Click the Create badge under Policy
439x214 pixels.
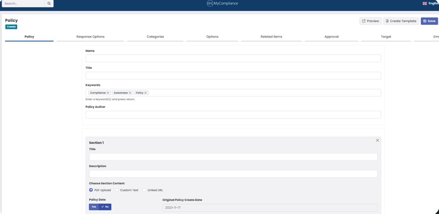pos(11,26)
